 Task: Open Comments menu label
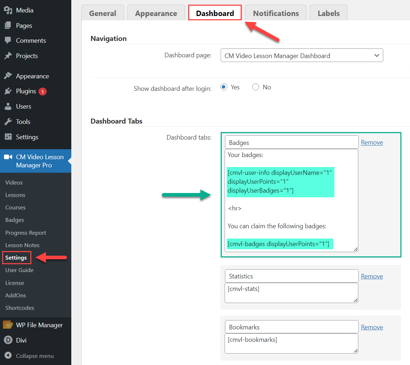tap(31, 41)
